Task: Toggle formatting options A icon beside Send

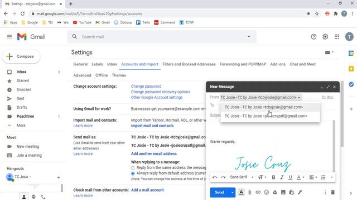Action: pos(241,192)
